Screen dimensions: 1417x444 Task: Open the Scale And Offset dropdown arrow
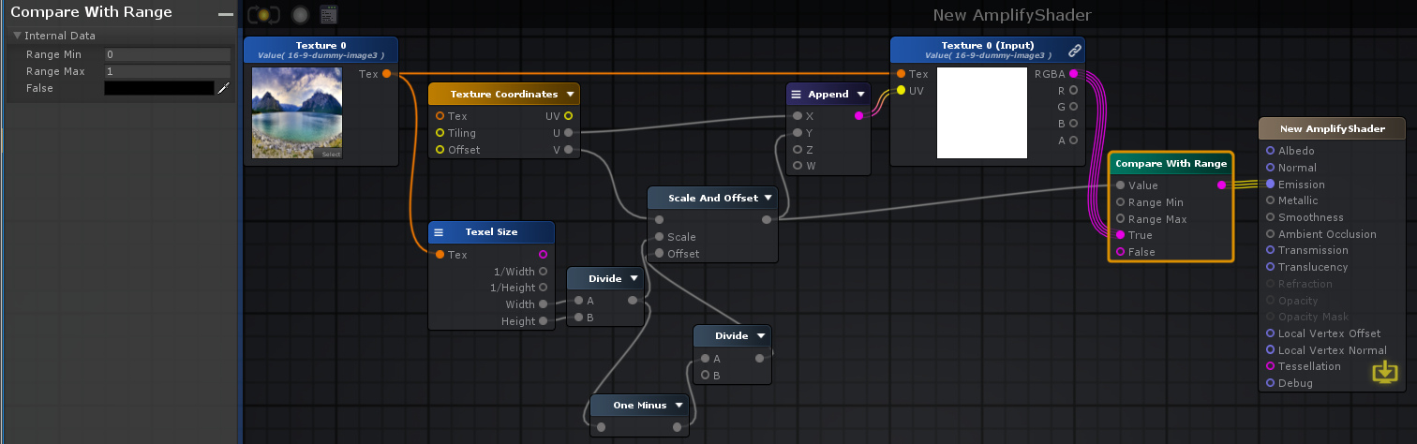point(768,198)
